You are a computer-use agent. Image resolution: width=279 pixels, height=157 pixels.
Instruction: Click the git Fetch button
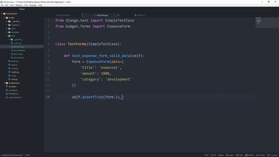coord(239,155)
